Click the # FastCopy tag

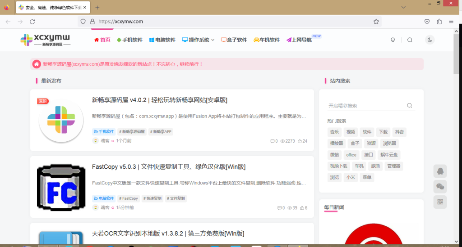[x=129, y=198]
